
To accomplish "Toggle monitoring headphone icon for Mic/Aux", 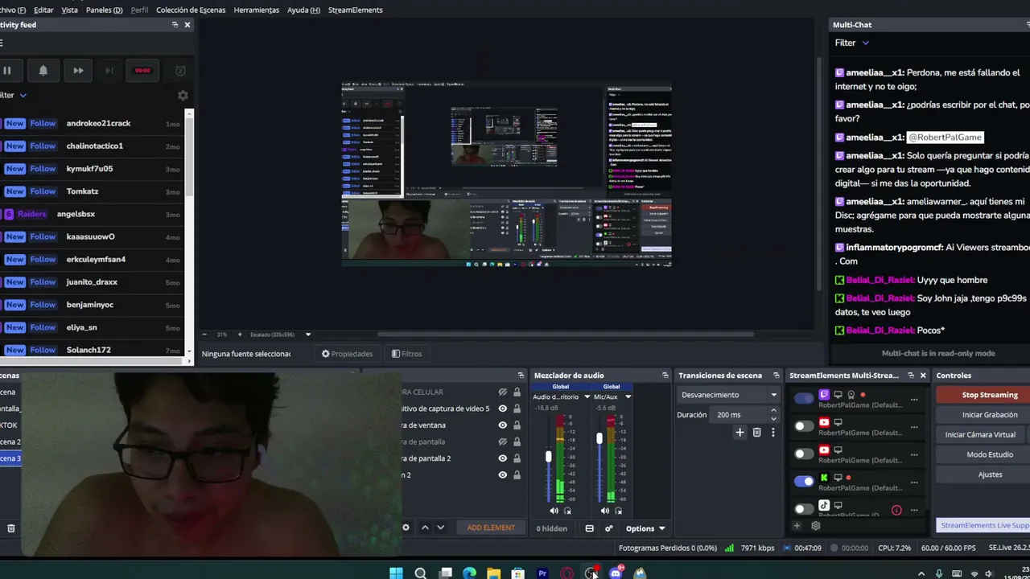I will point(618,511).
